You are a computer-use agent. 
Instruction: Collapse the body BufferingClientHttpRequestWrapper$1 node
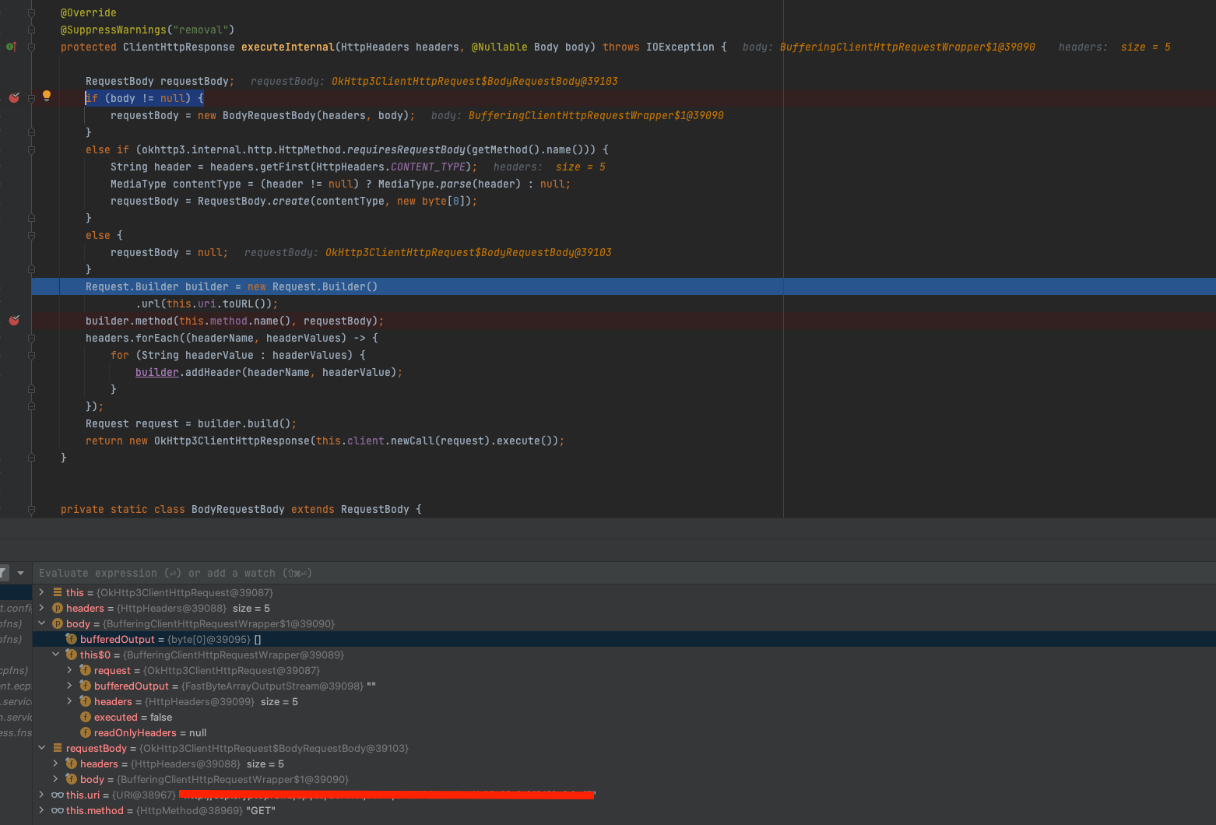tap(42, 623)
